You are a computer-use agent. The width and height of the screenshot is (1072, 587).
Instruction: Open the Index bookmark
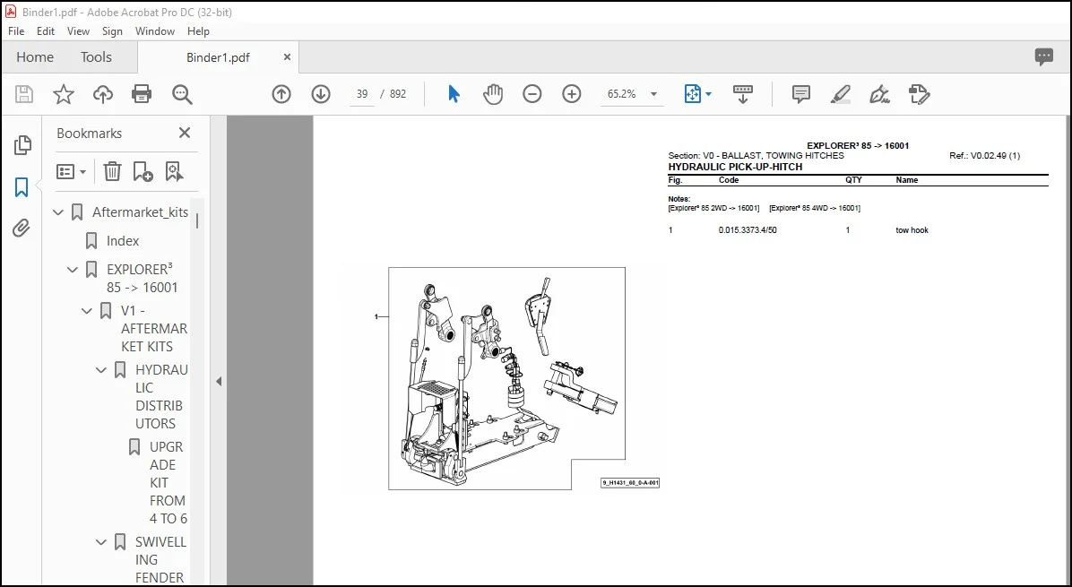123,241
